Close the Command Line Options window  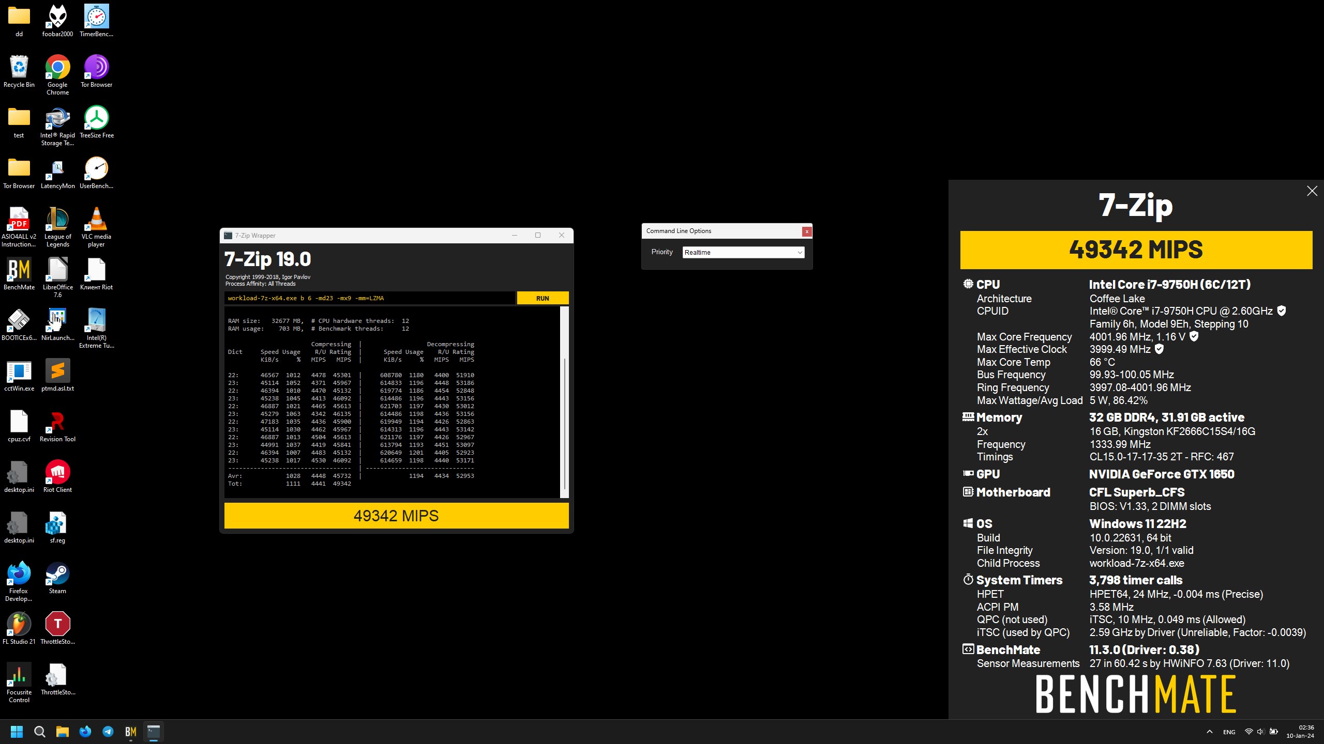(x=806, y=231)
